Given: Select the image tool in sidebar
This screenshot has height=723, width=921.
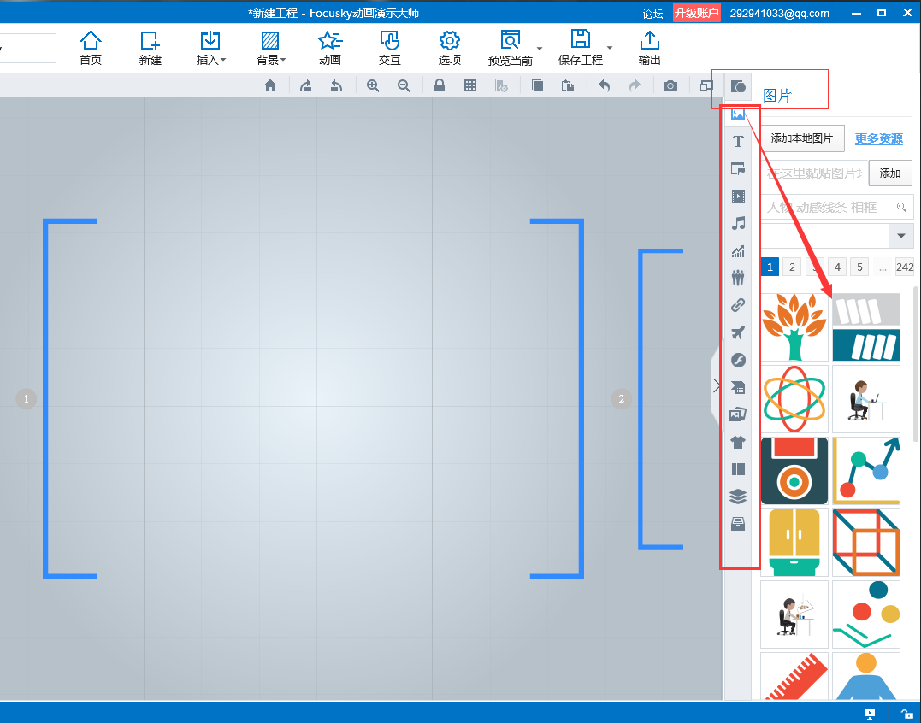Looking at the screenshot, I should tap(738, 115).
